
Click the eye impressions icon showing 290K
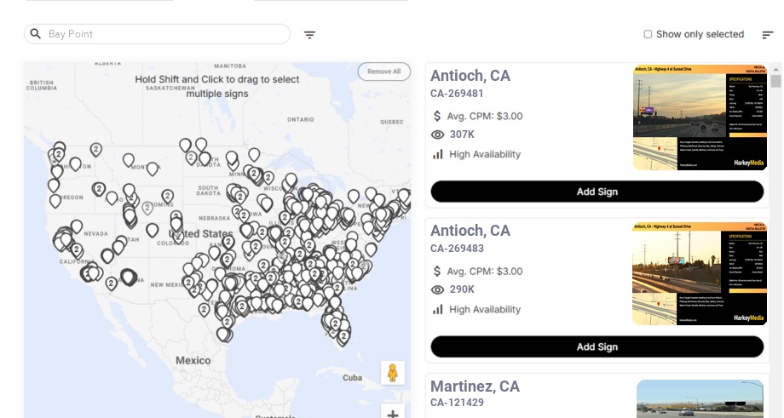click(x=438, y=289)
